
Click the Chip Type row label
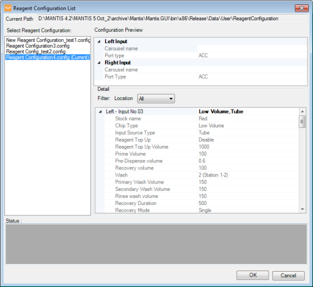tap(126, 126)
